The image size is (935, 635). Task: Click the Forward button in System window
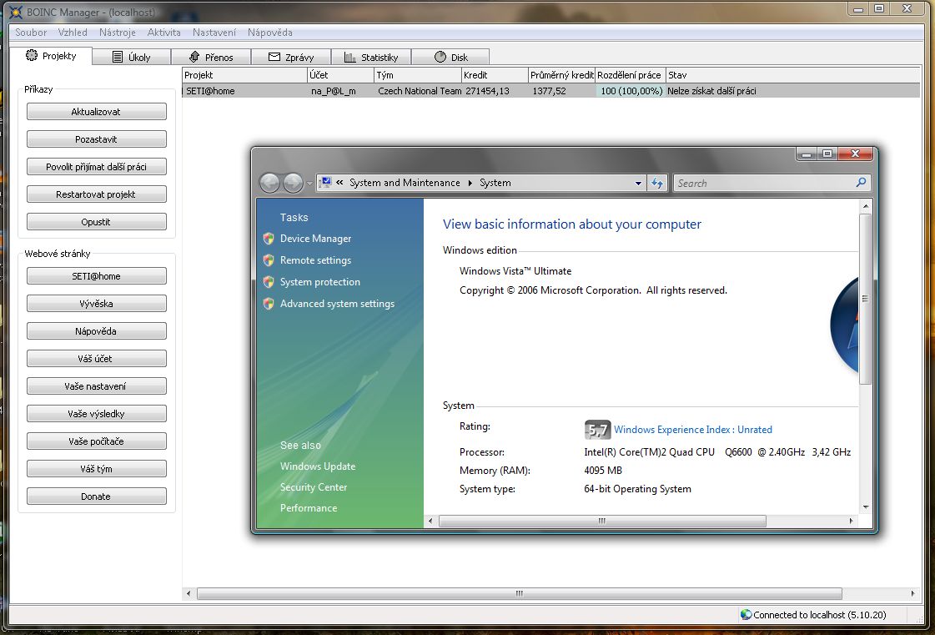(x=292, y=183)
